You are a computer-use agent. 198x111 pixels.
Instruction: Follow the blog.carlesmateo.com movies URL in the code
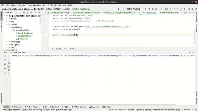[x=107, y=27]
